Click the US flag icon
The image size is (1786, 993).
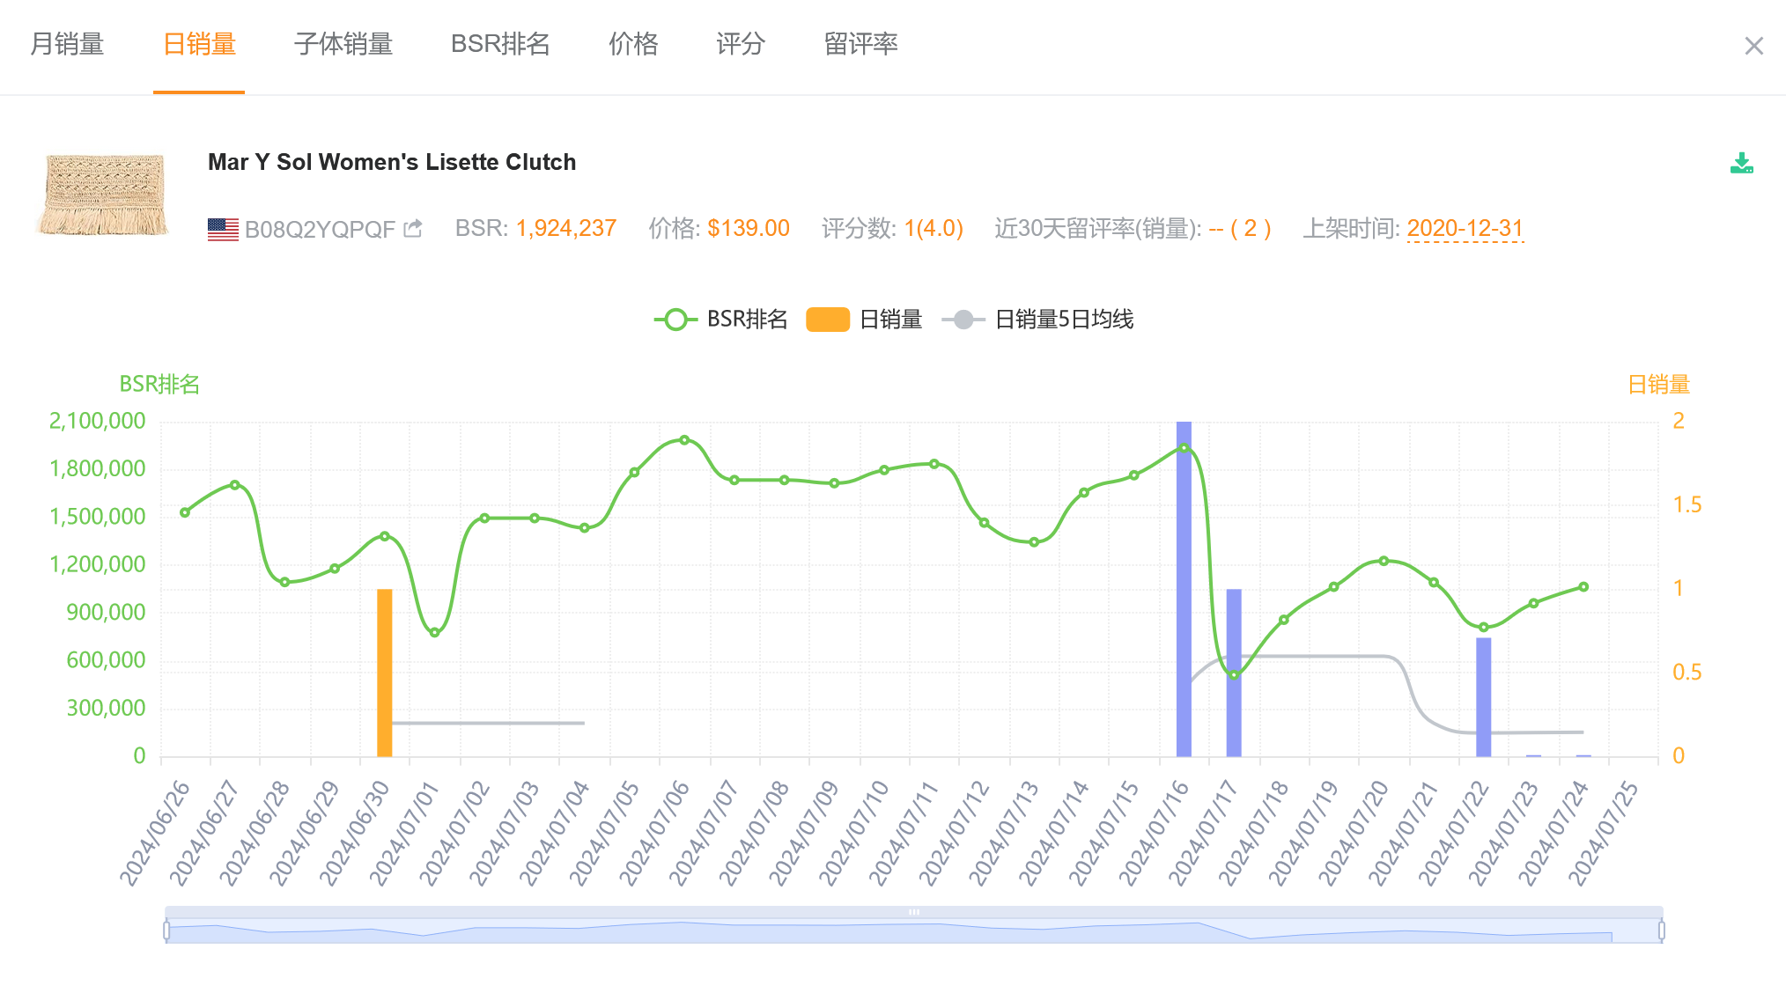coord(223,229)
